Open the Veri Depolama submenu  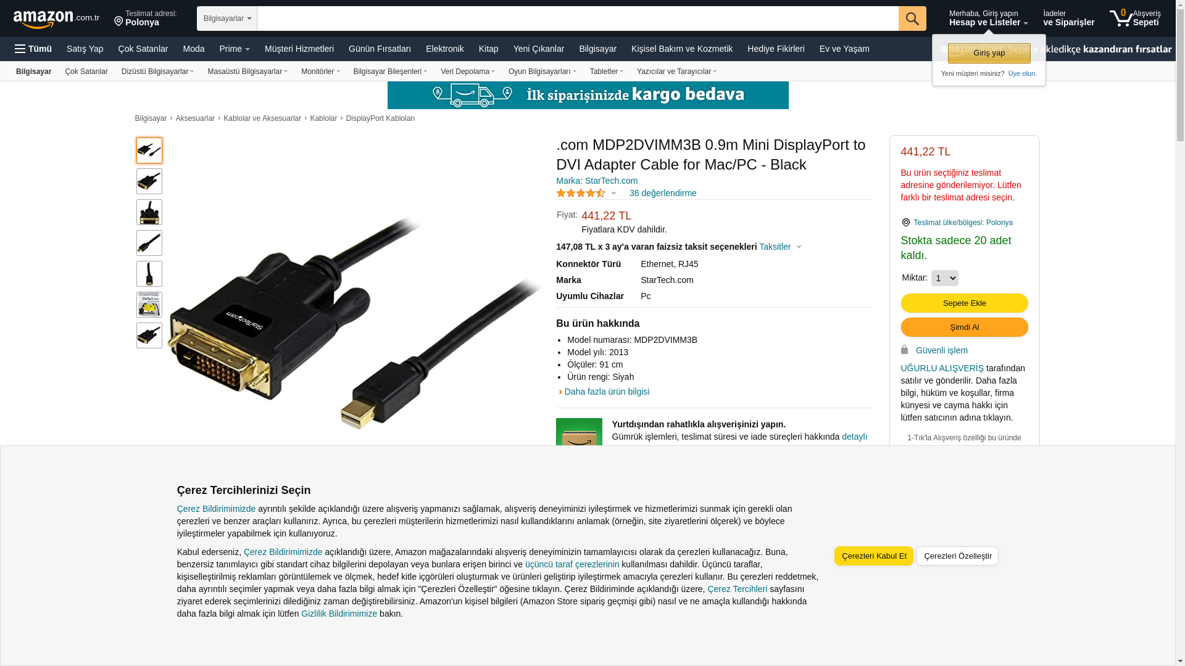point(468,72)
